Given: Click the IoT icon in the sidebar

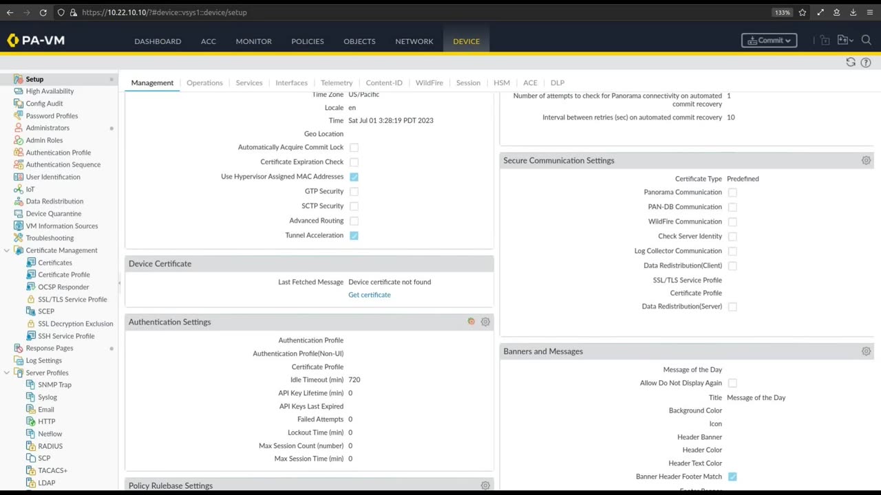Looking at the screenshot, I should click(x=19, y=189).
